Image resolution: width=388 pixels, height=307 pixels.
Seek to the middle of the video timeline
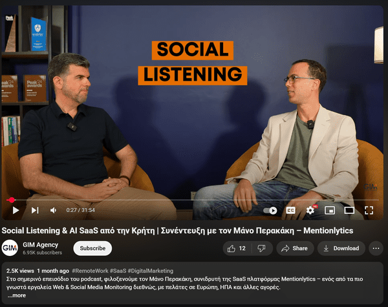click(x=193, y=200)
